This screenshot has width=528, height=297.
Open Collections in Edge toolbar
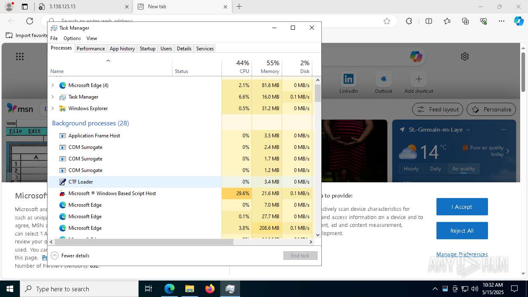(465, 21)
